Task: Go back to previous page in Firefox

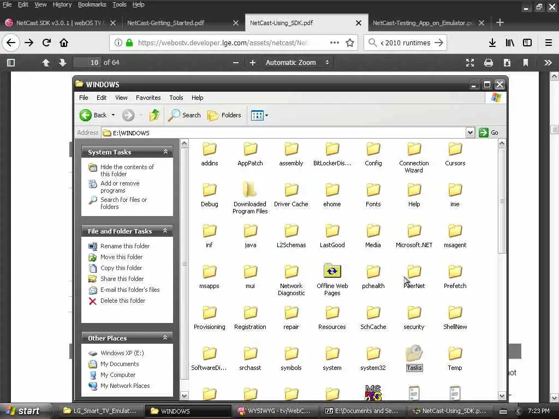Action: [11, 43]
